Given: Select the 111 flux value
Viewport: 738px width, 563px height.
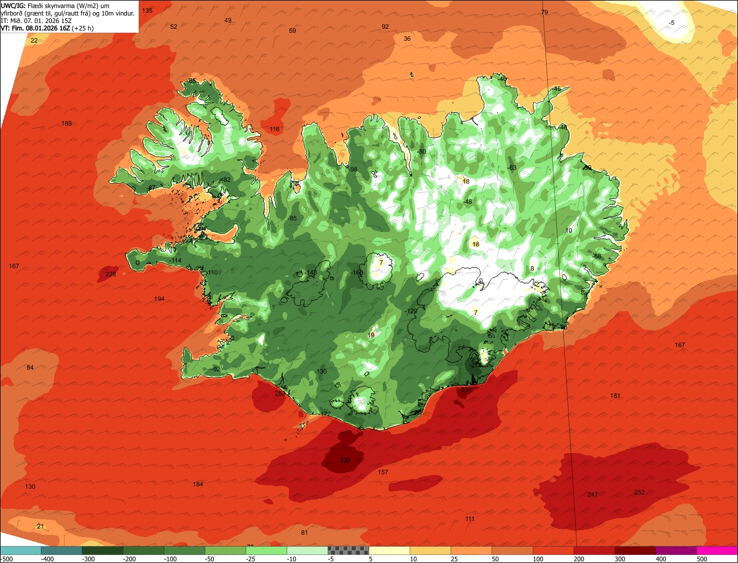Looking at the screenshot, I should point(470,519).
